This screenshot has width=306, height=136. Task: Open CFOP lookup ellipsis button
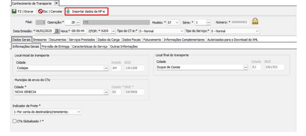click(x=113, y=31)
